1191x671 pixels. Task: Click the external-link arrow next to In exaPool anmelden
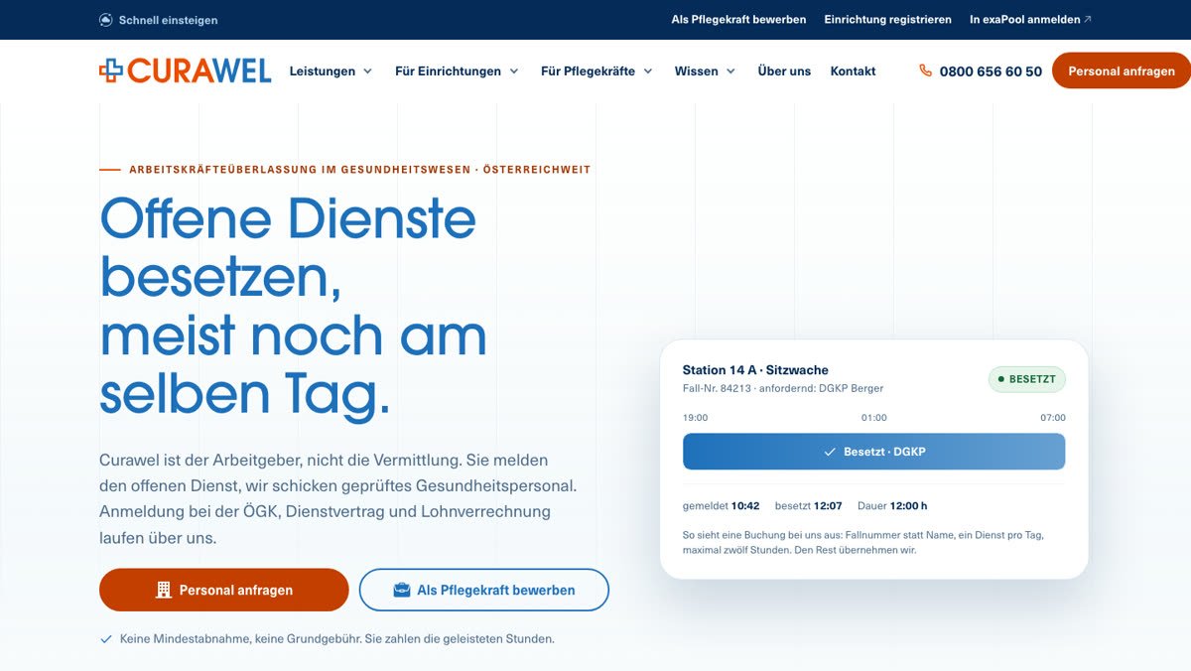click(1088, 19)
